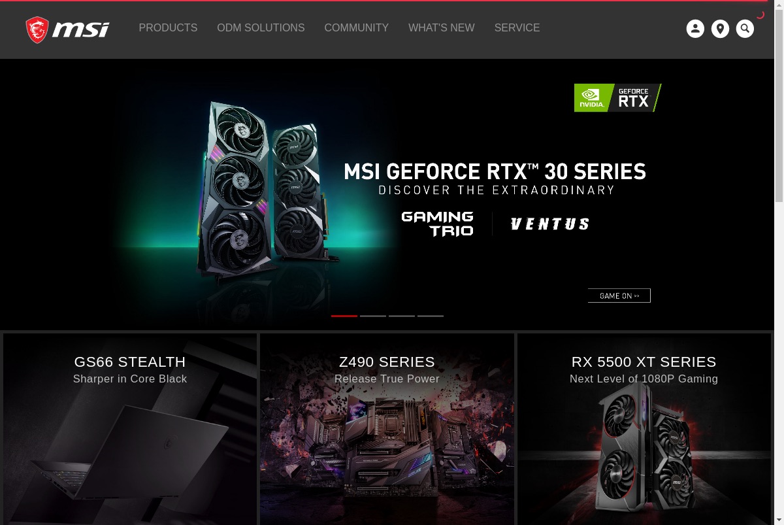Open the user account icon
The width and height of the screenshot is (784, 525).
point(695,29)
